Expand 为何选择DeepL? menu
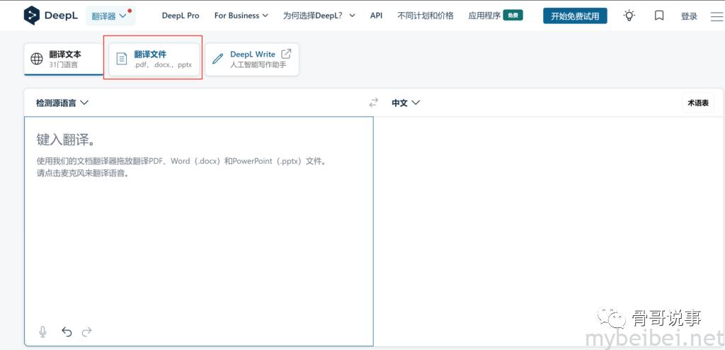 click(319, 16)
